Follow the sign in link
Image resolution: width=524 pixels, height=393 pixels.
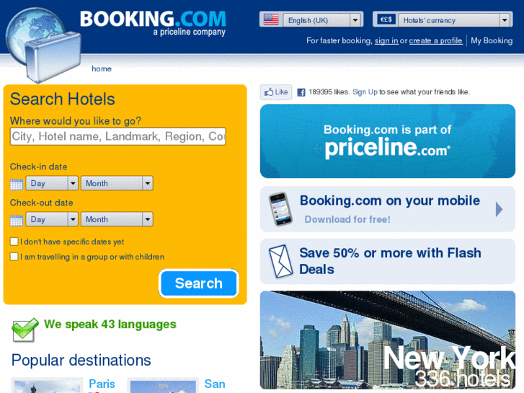(386, 41)
